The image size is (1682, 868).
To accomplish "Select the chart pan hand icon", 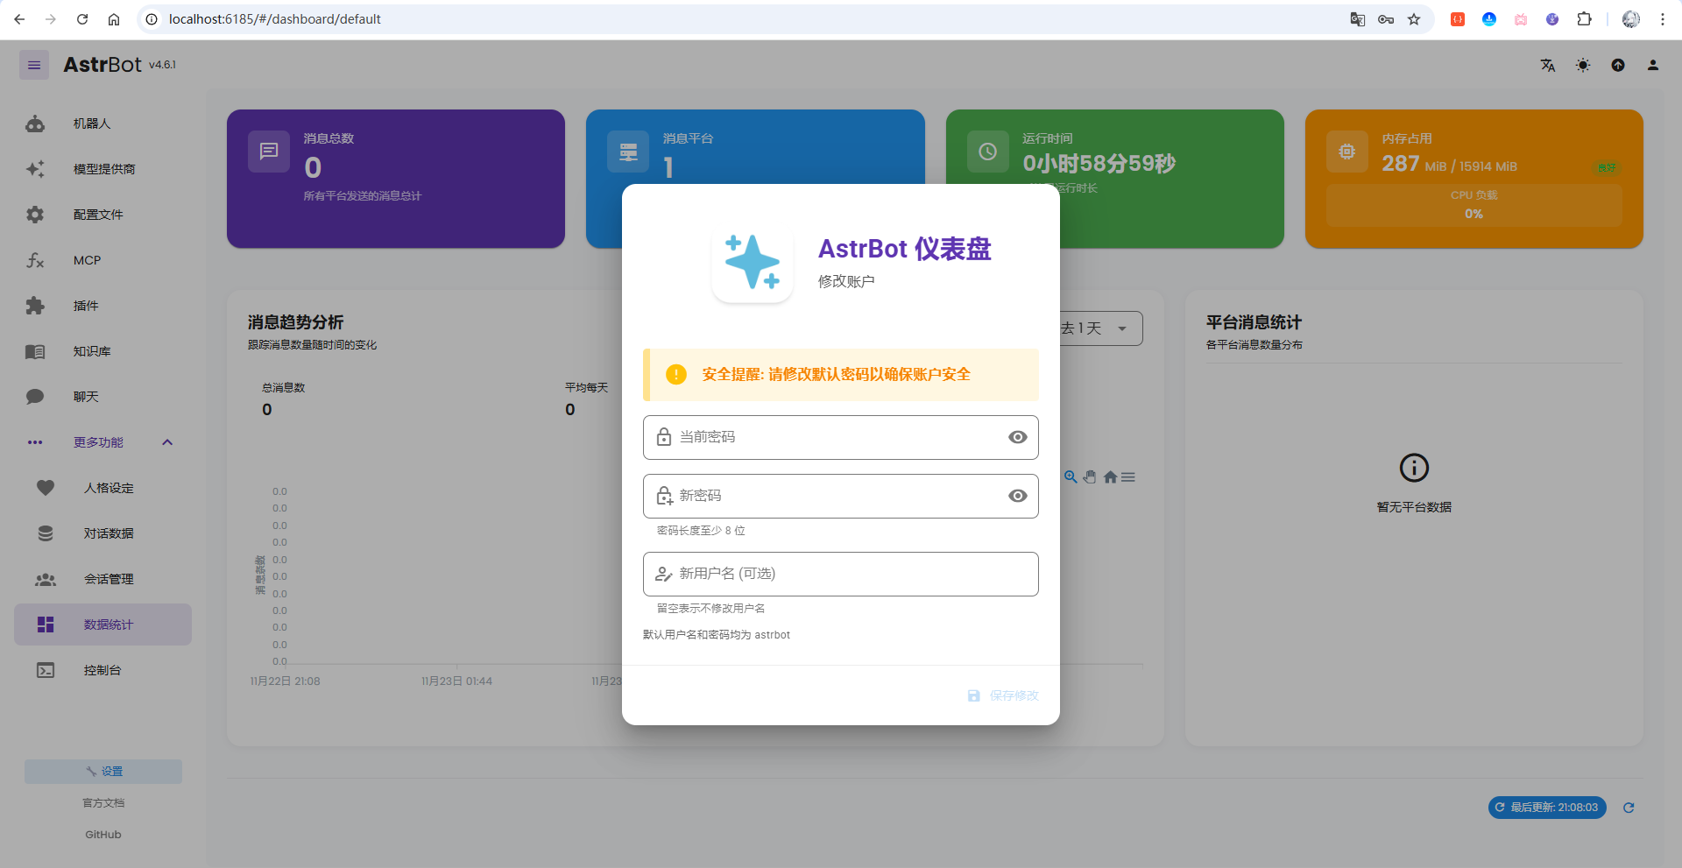I will (x=1090, y=476).
